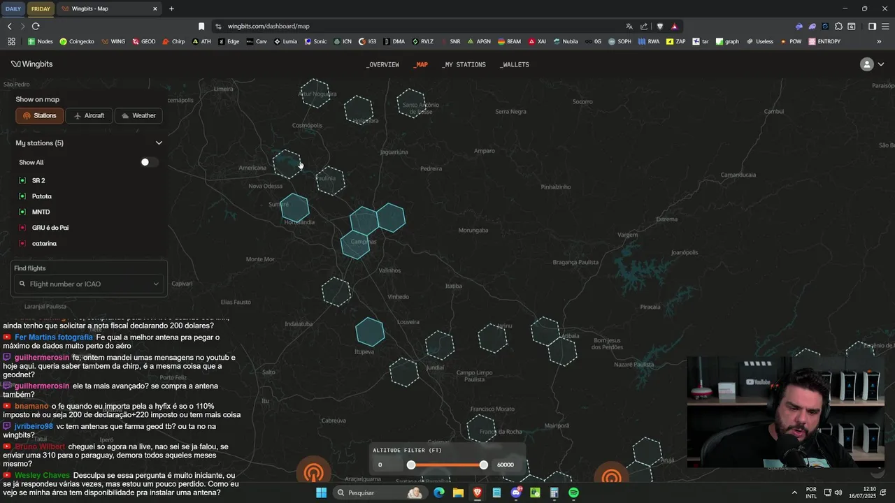Click the altitude maximum value 60000

tap(505, 465)
